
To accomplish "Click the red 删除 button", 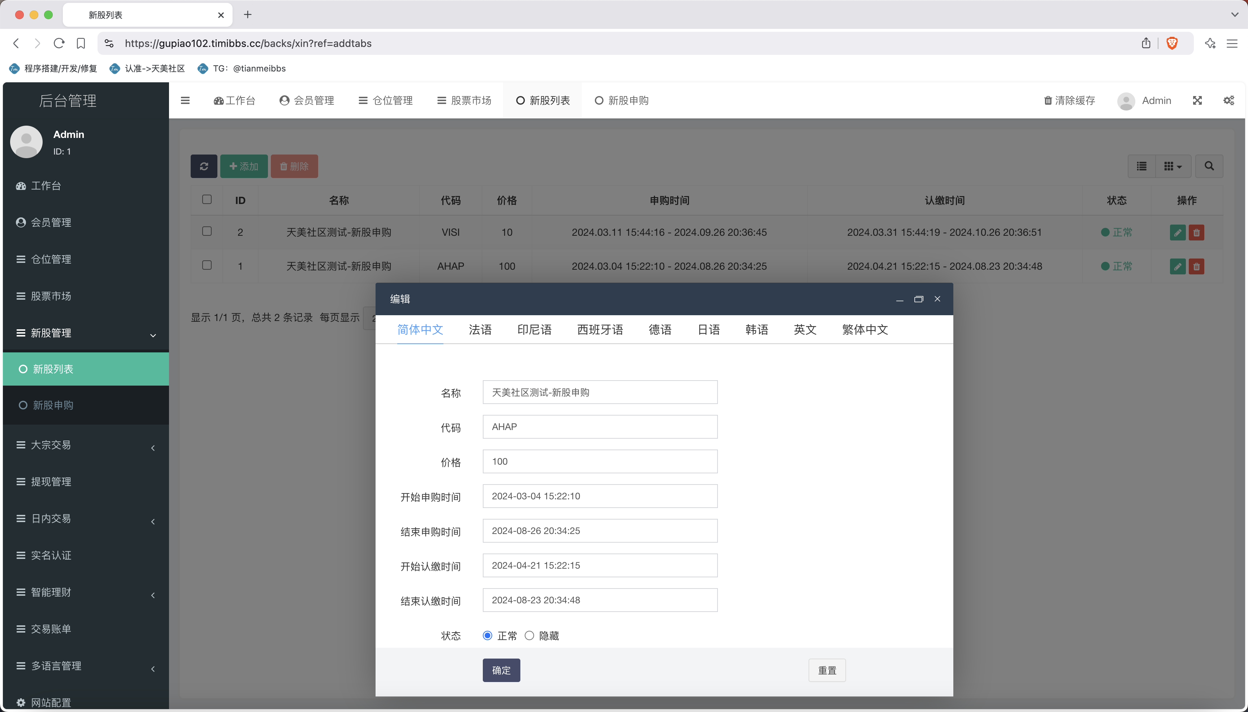I will point(294,166).
